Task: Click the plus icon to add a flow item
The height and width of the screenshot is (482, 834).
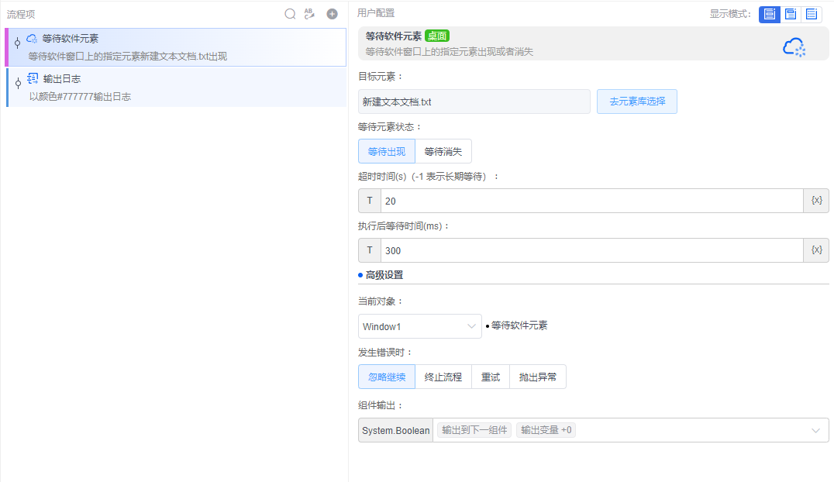Action: coord(332,13)
